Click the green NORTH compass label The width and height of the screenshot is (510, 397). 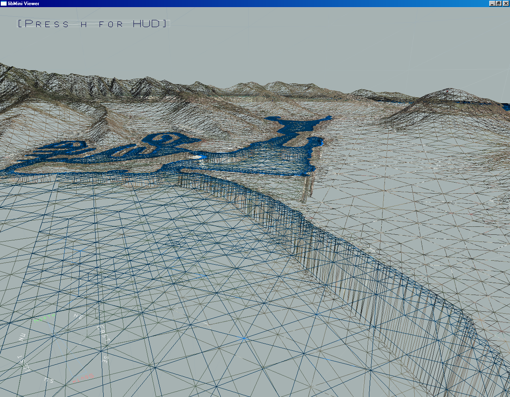pos(45,318)
